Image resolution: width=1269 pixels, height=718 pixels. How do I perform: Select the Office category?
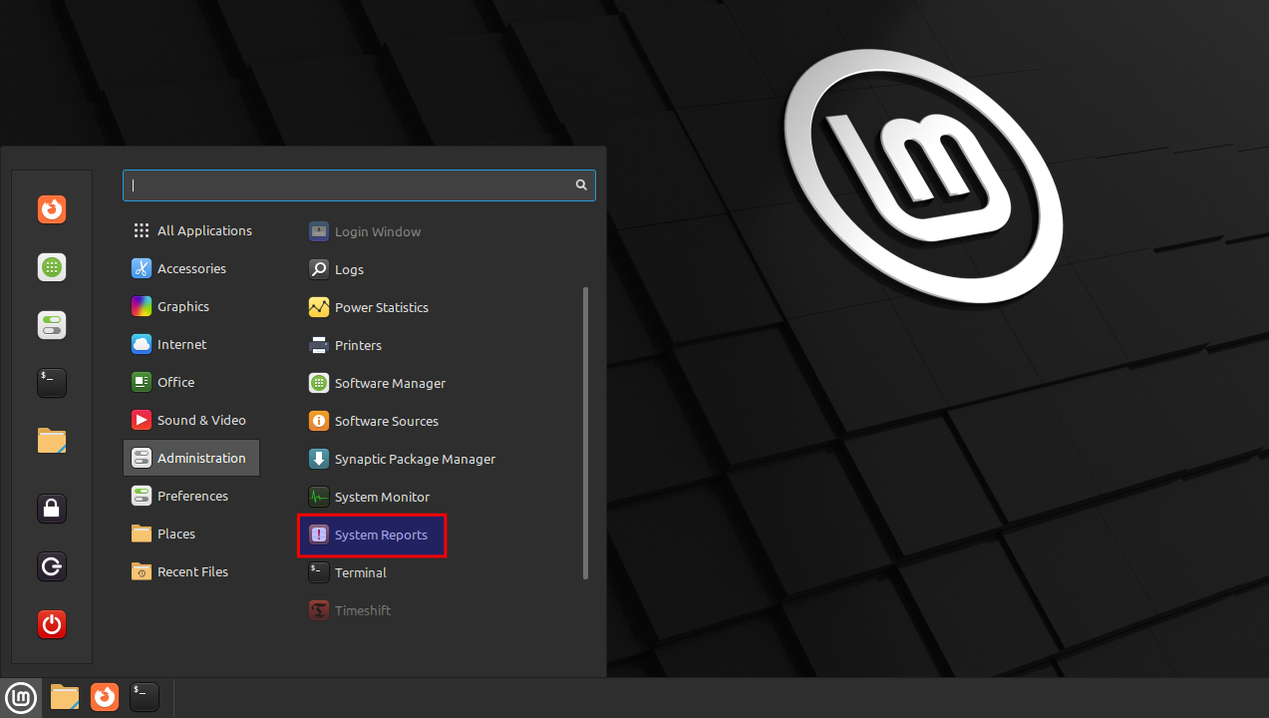(191, 382)
